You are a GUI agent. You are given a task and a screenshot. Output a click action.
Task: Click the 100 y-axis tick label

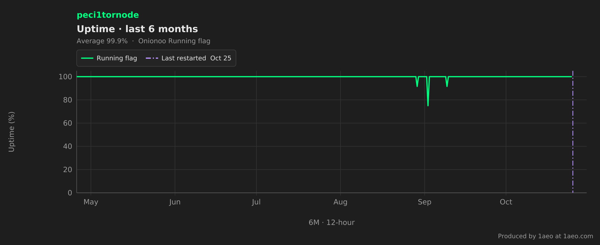(65, 77)
